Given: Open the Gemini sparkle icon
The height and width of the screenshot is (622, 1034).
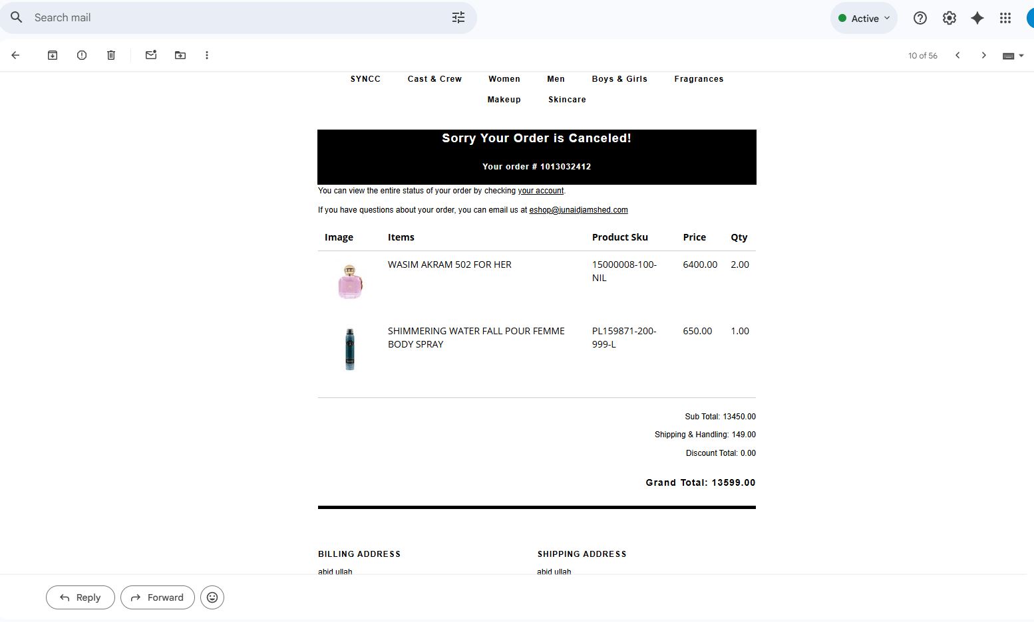Looking at the screenshot, I should coord(977,18).
